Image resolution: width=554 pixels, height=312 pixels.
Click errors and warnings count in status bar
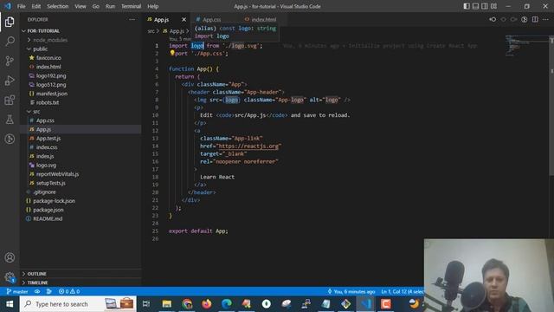click(69, 291)
